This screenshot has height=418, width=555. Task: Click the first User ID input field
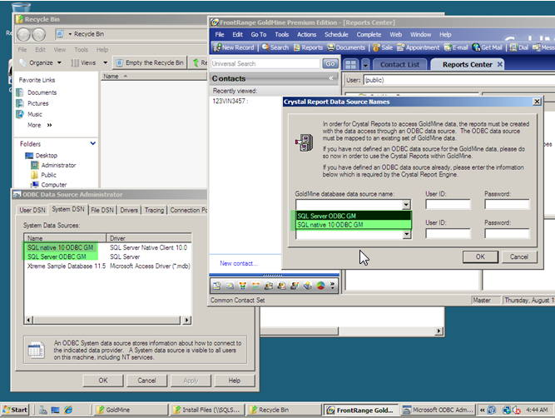[x=447, y=204]
